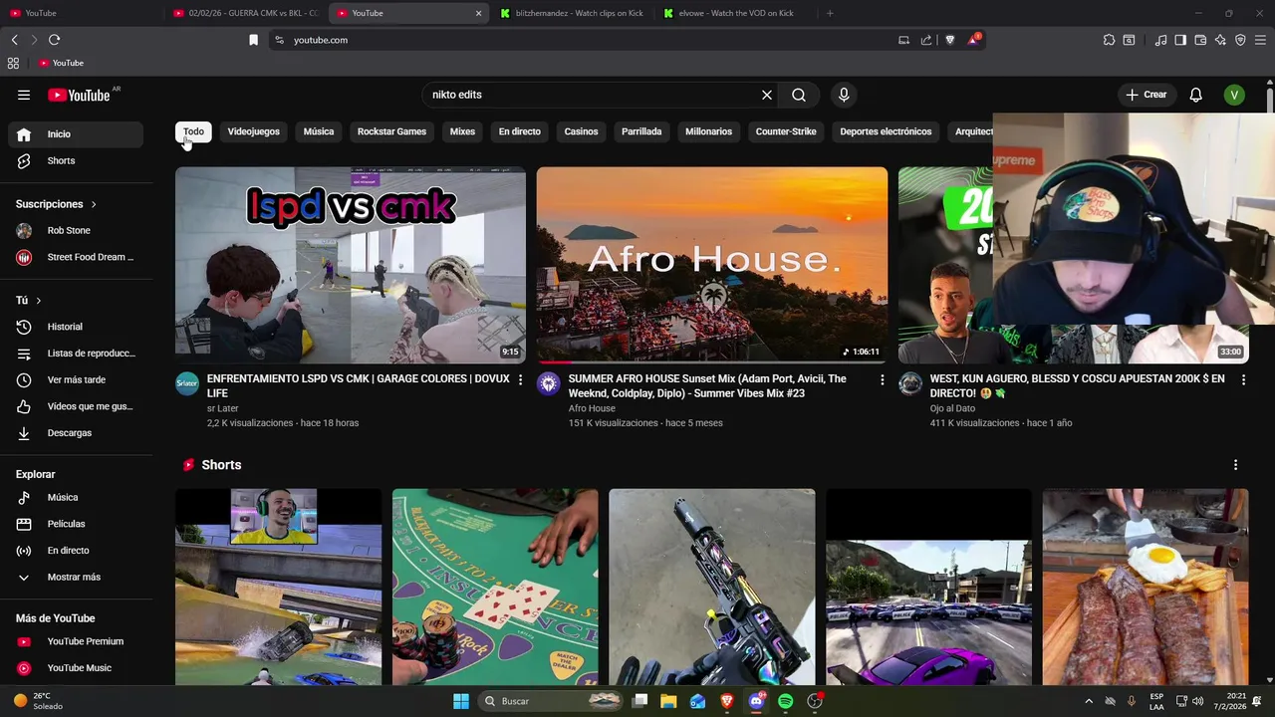
Task: Open browser extensions puzzle icon
Action: click(x=1109, y=40)
